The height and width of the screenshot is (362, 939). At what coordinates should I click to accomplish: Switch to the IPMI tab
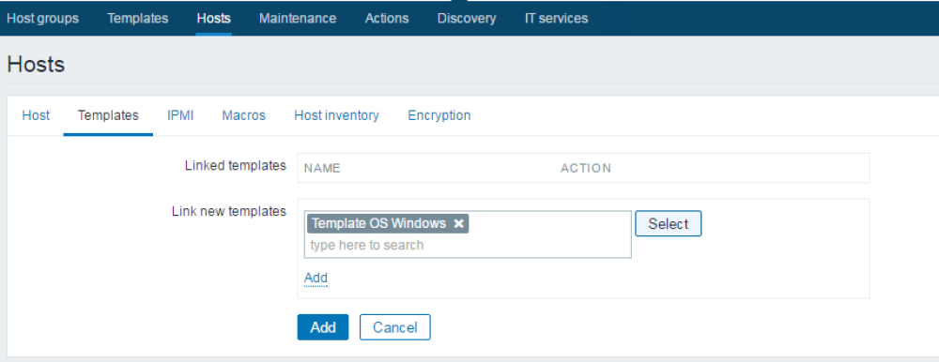coord(180,114)
